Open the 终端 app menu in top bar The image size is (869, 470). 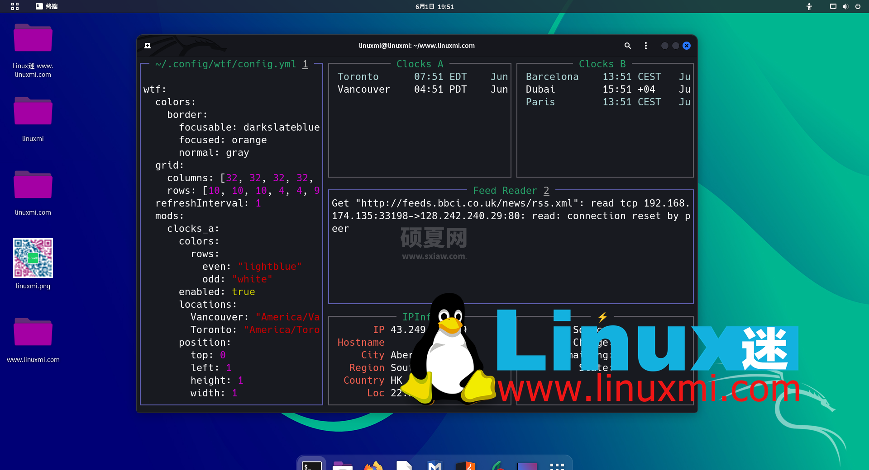pos(47,6)
